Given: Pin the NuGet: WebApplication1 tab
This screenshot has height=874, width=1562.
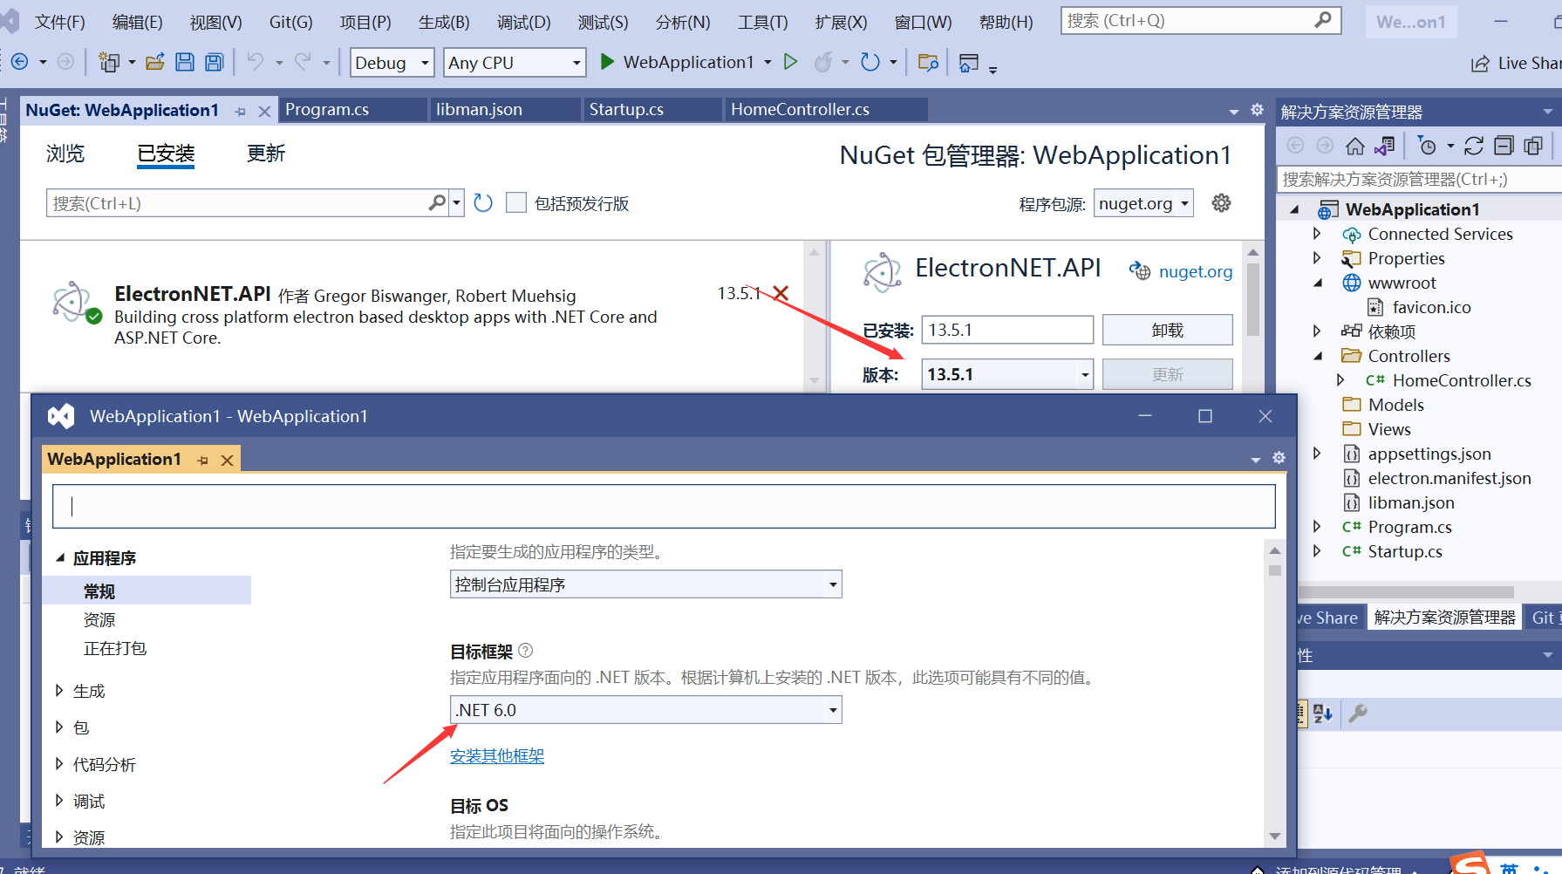Looking at the screenshot, I should click(x=241, y=111).
